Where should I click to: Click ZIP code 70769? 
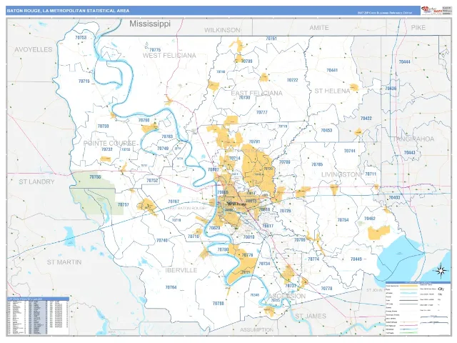click(x=300, y=240)
